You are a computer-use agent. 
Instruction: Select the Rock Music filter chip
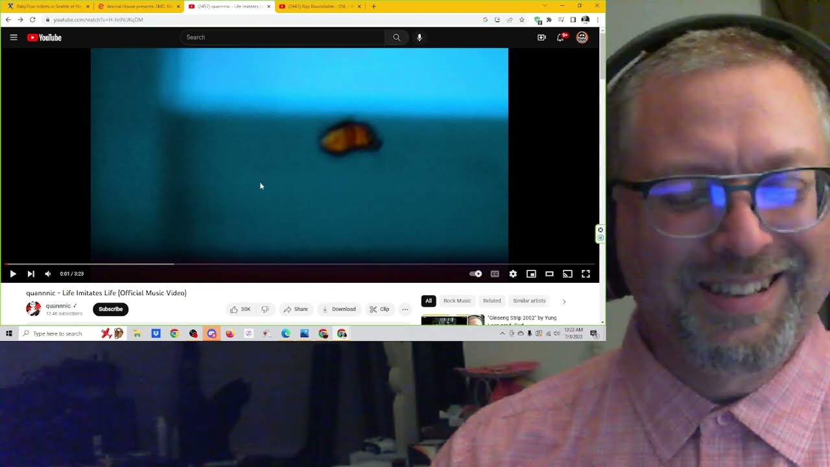(457, 301)
